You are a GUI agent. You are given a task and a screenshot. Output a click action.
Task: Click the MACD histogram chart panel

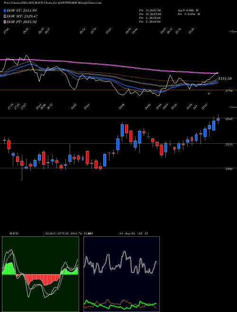[x=40, y=274]
